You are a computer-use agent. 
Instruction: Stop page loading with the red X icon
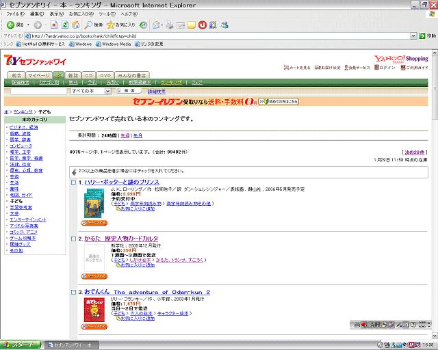click(54, 25)
